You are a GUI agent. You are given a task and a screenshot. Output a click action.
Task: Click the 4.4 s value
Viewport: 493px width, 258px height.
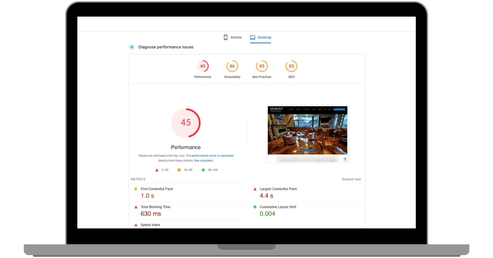tap(267, 196)
